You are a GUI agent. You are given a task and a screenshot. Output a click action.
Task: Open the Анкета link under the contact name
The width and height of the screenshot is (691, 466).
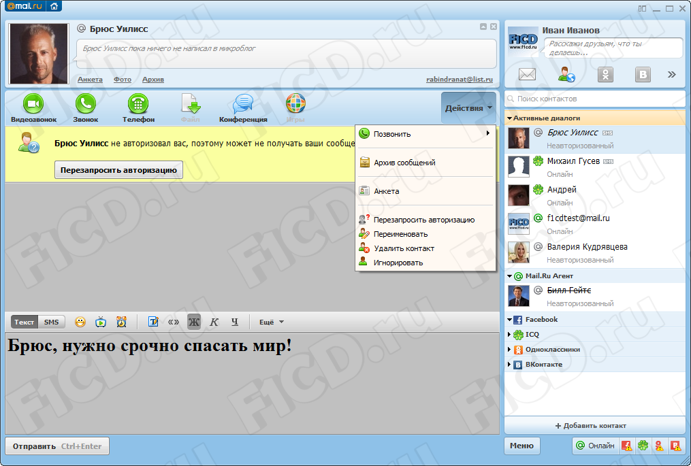(90, 80)
